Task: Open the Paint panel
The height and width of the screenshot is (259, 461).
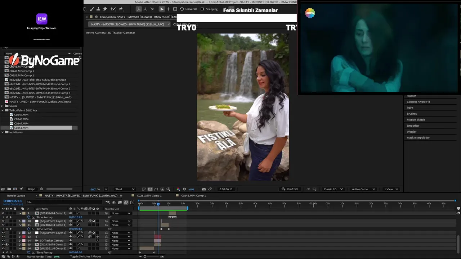Action: tap(410, 108)
